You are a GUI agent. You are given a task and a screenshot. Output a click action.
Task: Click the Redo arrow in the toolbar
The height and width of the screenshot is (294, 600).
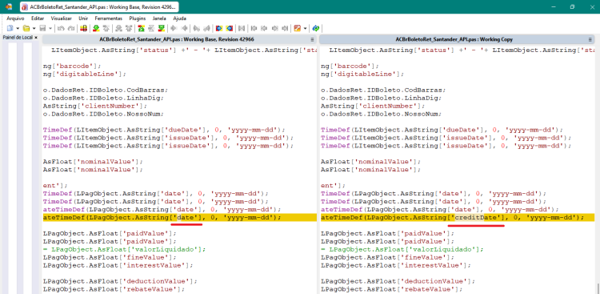pyautogui.click(x=71, y=28)
